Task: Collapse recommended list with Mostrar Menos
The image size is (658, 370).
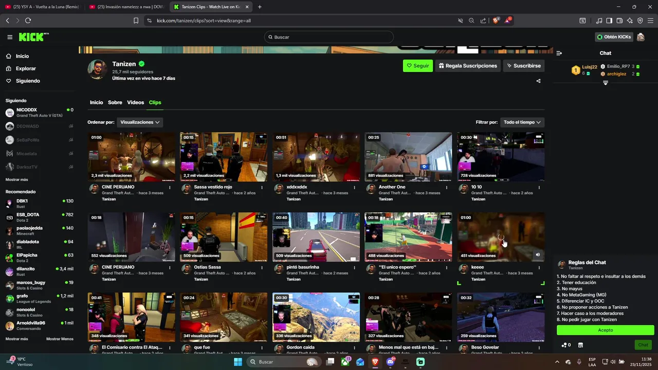Action: click(60, 339)
